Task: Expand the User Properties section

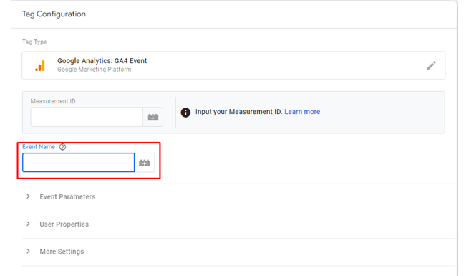Action: point(239,224)
